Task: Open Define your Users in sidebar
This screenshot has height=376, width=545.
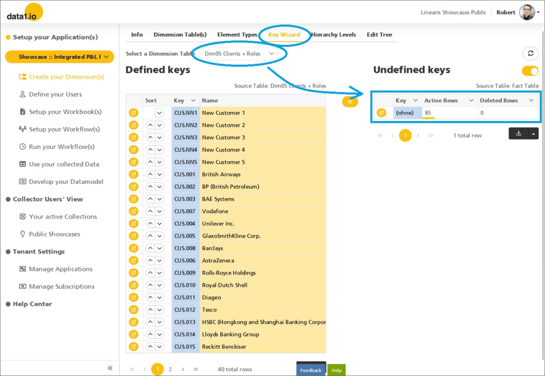Action: [55, 95]
